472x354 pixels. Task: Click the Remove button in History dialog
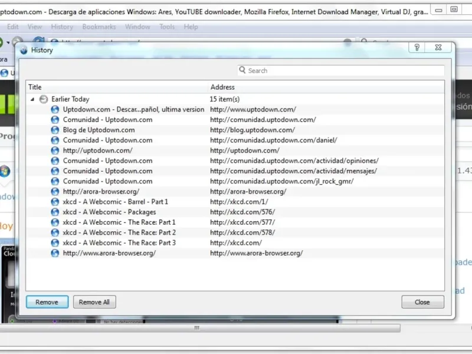pos(47,302)
